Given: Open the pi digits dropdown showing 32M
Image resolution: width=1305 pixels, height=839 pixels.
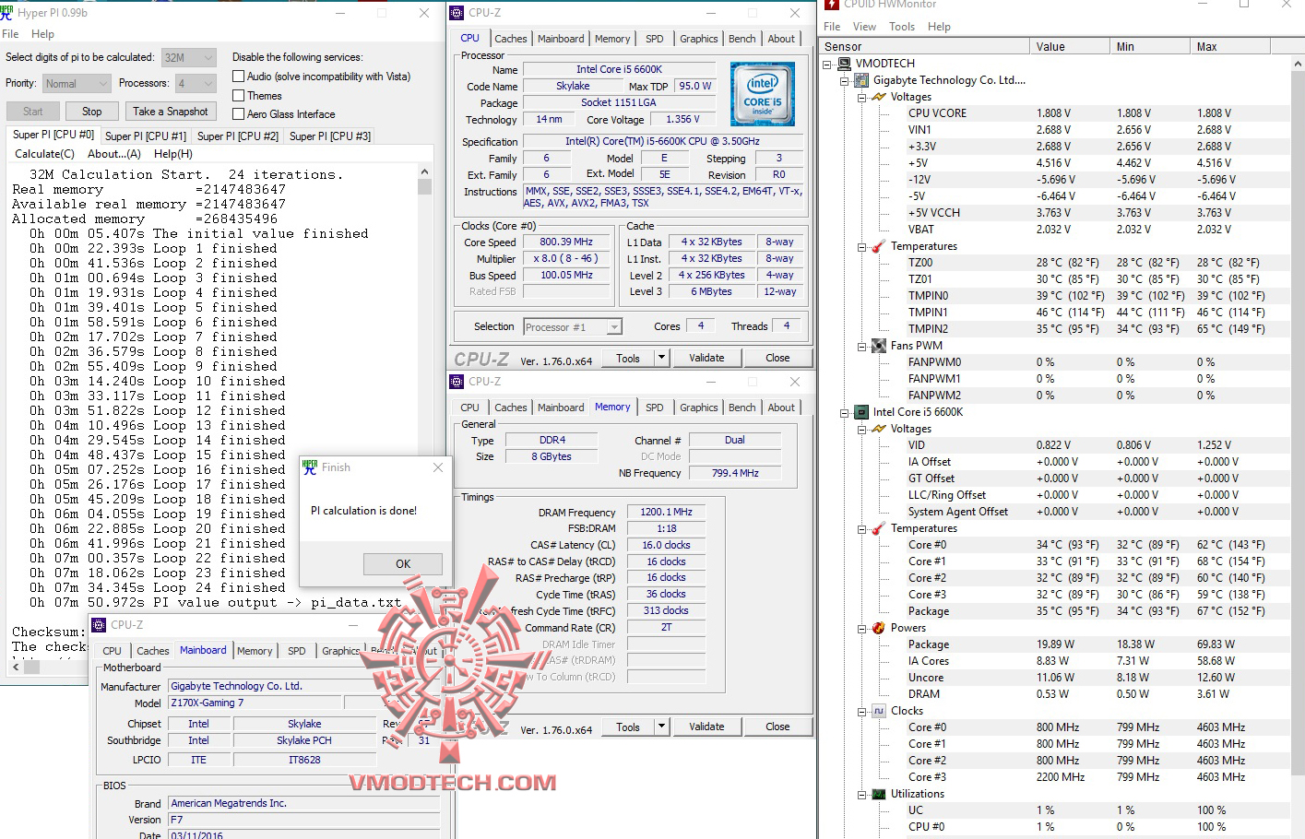Looking at the screenshot, I should [189, 57].
